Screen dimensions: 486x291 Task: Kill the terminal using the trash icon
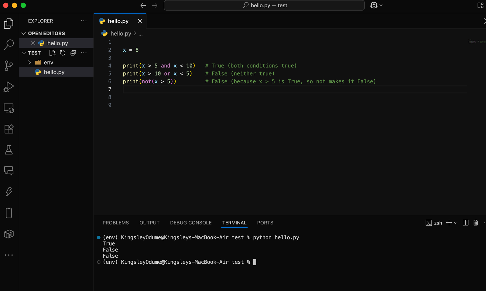tap(475, 222)
